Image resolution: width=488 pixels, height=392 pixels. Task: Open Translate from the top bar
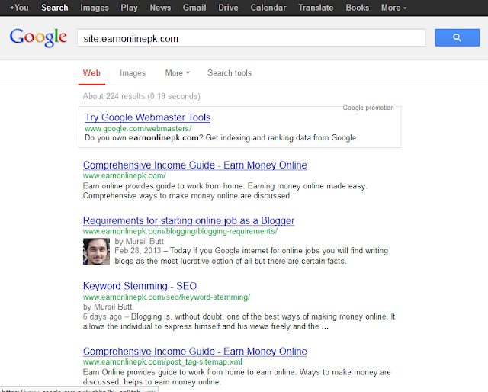pyautogui.click(x=316, y=8)
